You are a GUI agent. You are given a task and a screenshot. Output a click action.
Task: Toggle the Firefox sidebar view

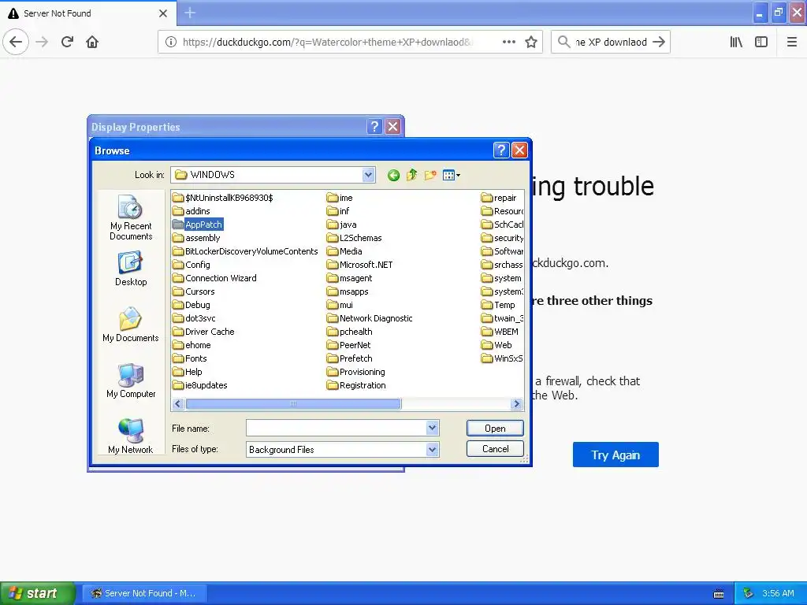[x=761, y=43]
